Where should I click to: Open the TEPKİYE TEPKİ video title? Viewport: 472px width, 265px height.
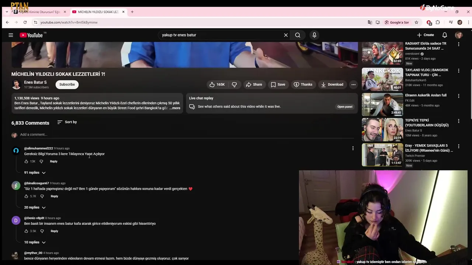tap(427, 123)
